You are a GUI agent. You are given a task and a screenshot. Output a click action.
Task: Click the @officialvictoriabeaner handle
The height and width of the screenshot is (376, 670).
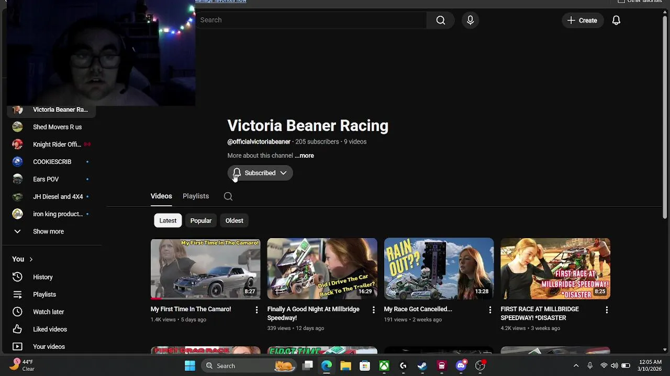coord(259,142)
